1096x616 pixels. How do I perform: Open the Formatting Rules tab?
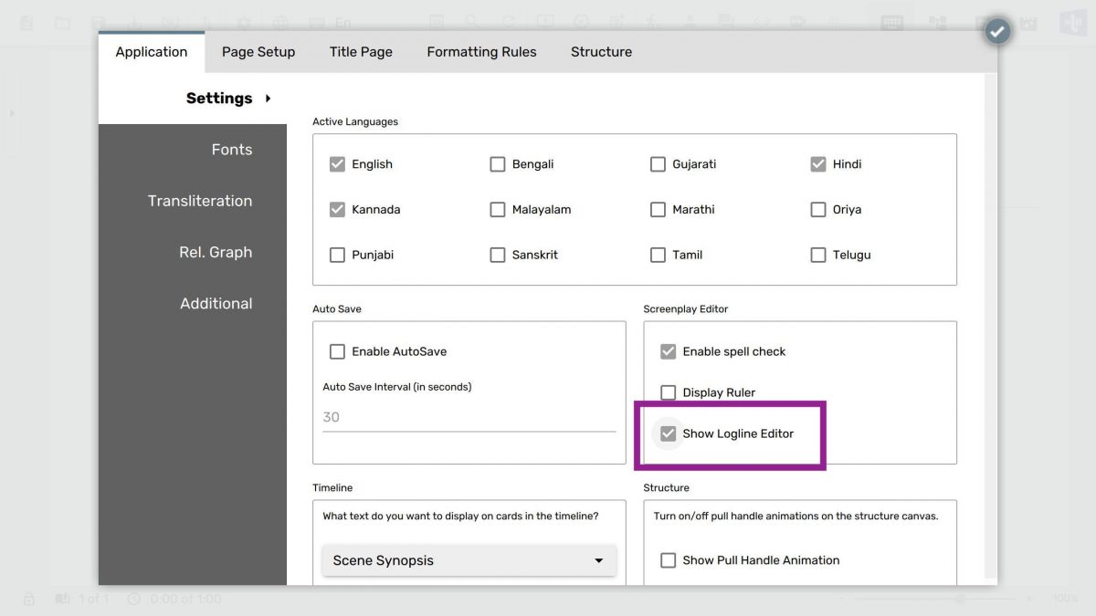[x=481, y=52]
